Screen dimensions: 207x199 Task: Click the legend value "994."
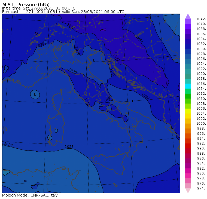(x=201, y=139)
